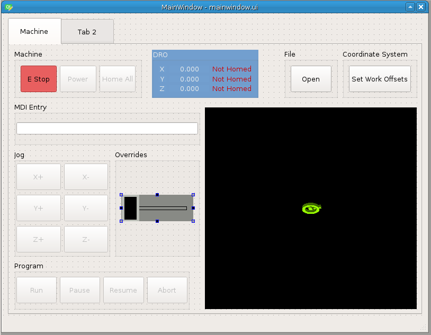Click the MDI Entry group label
The image size is (431, 335).
(x=30, y=107)
